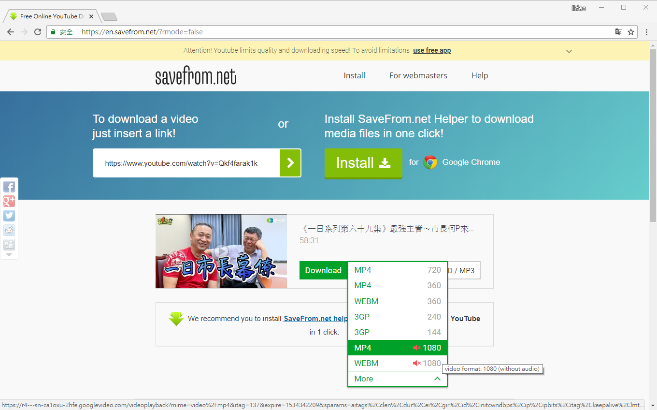The width and height of the screenshot is (657, 410).
Task: Collapse the yellow attention banner chevron
Action: pos(569,51)
